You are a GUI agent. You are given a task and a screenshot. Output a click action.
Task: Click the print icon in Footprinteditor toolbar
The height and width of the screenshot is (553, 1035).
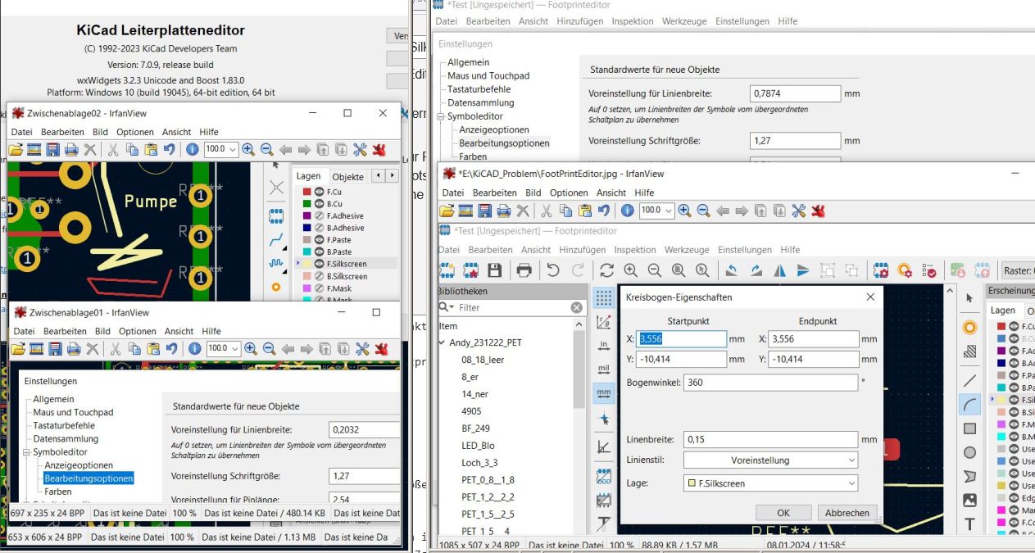(524, 270)
